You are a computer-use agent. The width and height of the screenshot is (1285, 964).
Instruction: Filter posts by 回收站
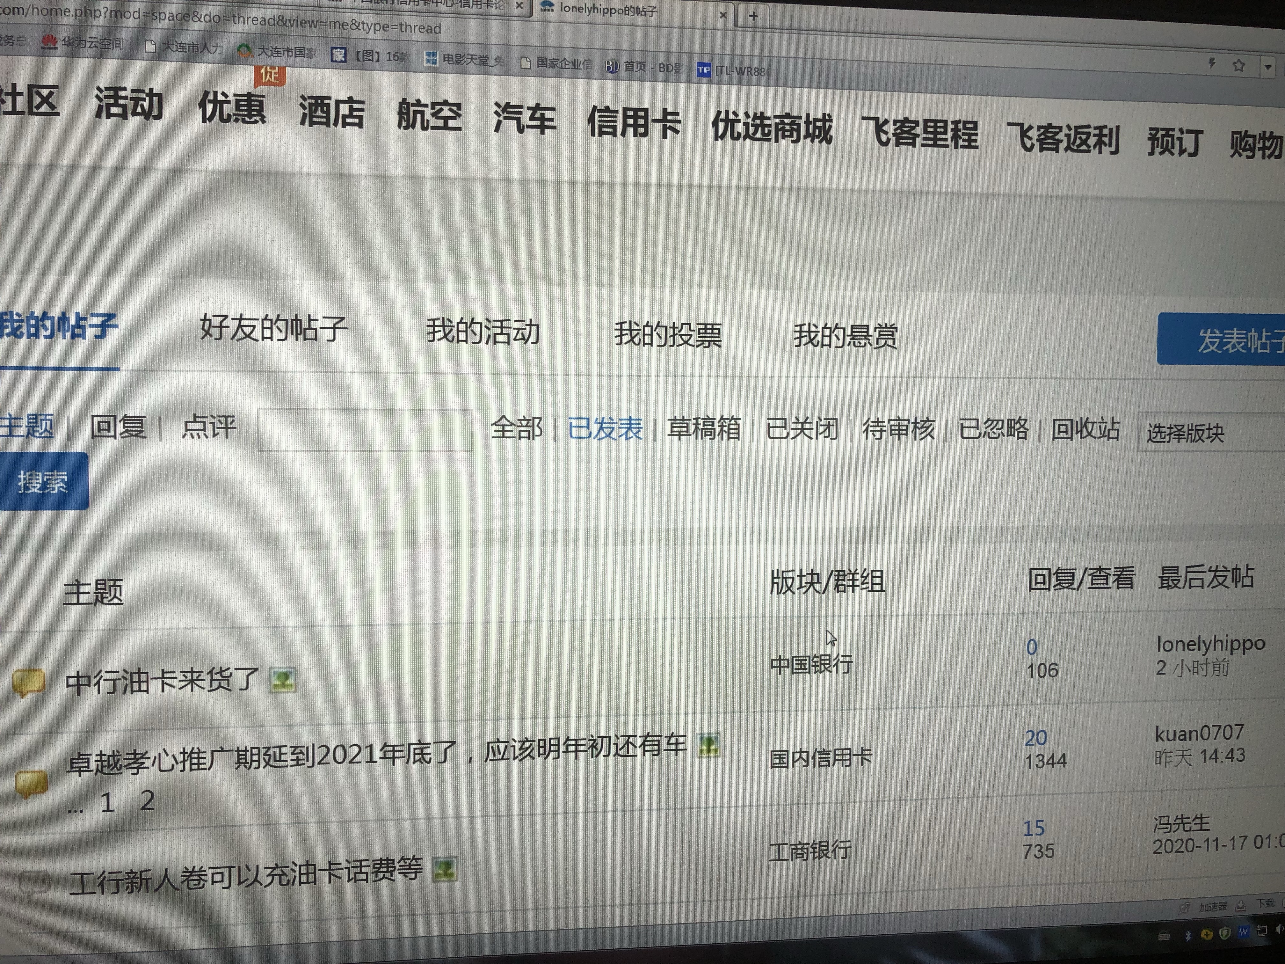pos(1086,429)
